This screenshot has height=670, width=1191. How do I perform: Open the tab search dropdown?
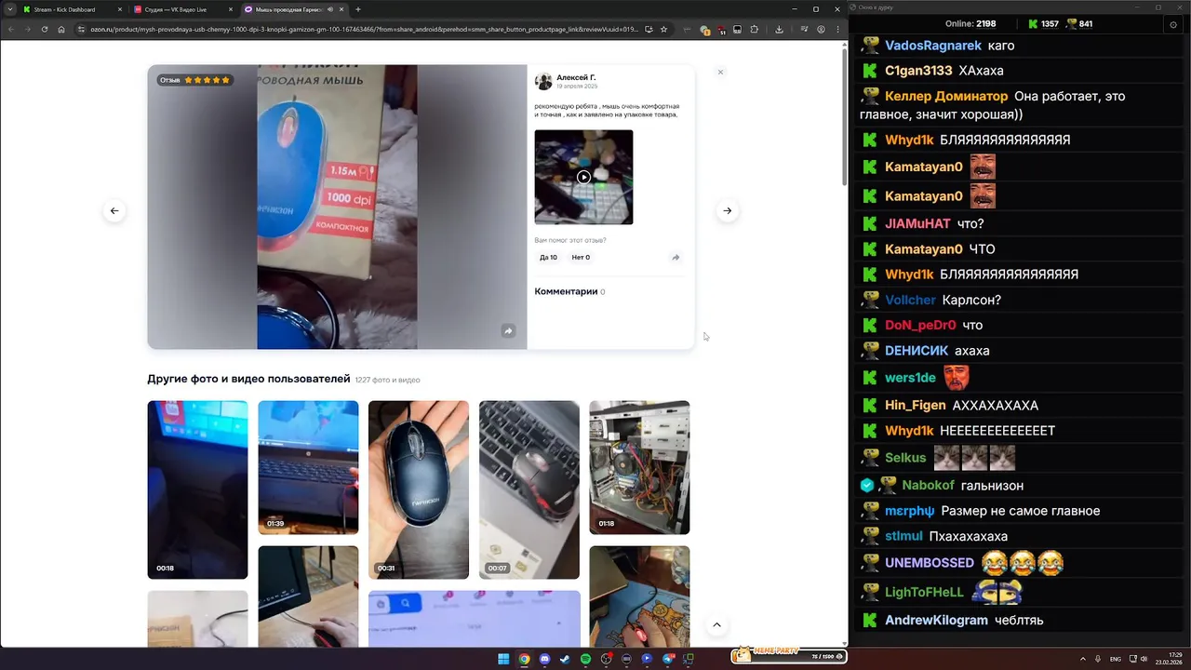coord(9,9)
